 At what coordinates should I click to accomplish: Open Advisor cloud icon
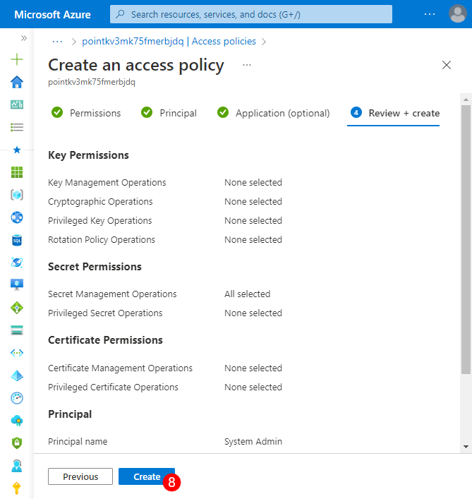pyautogui.click(x=17, y=421)
